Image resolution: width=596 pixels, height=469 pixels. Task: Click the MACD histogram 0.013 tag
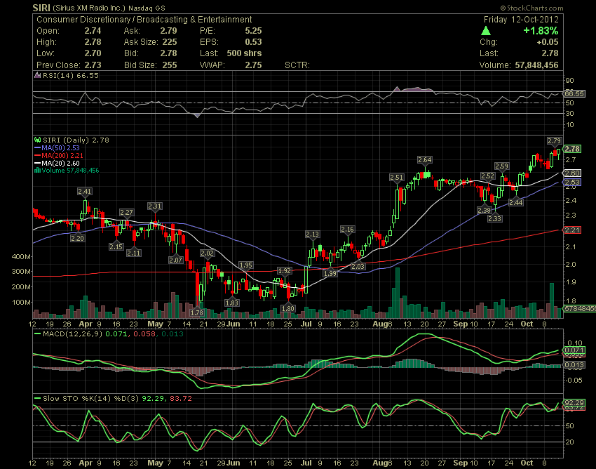pos(574,365)
